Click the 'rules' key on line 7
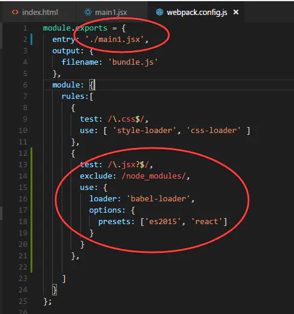294x314 pixels. [x=72, y=96]
